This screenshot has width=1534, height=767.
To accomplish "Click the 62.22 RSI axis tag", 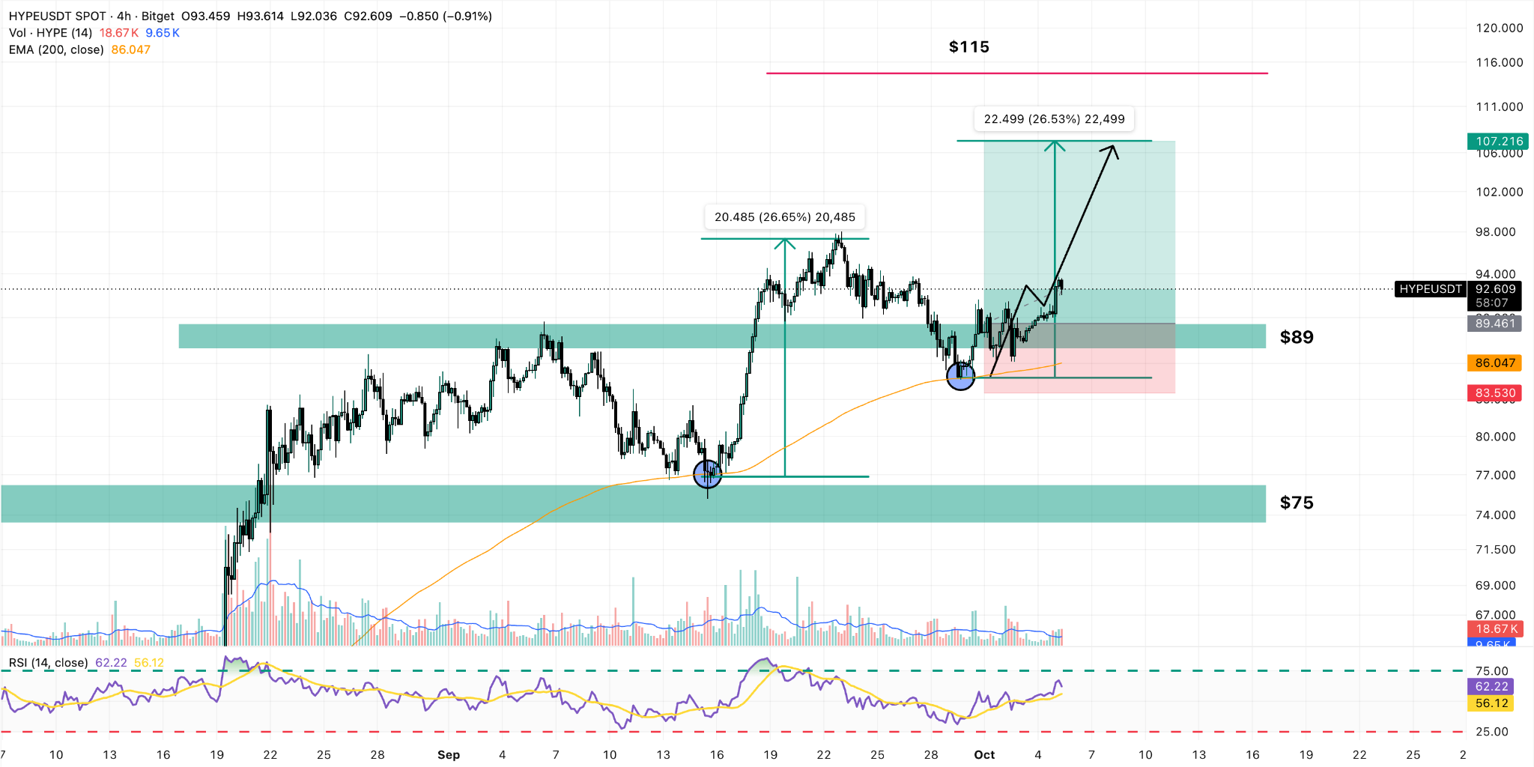I will tap(1491, 687).
